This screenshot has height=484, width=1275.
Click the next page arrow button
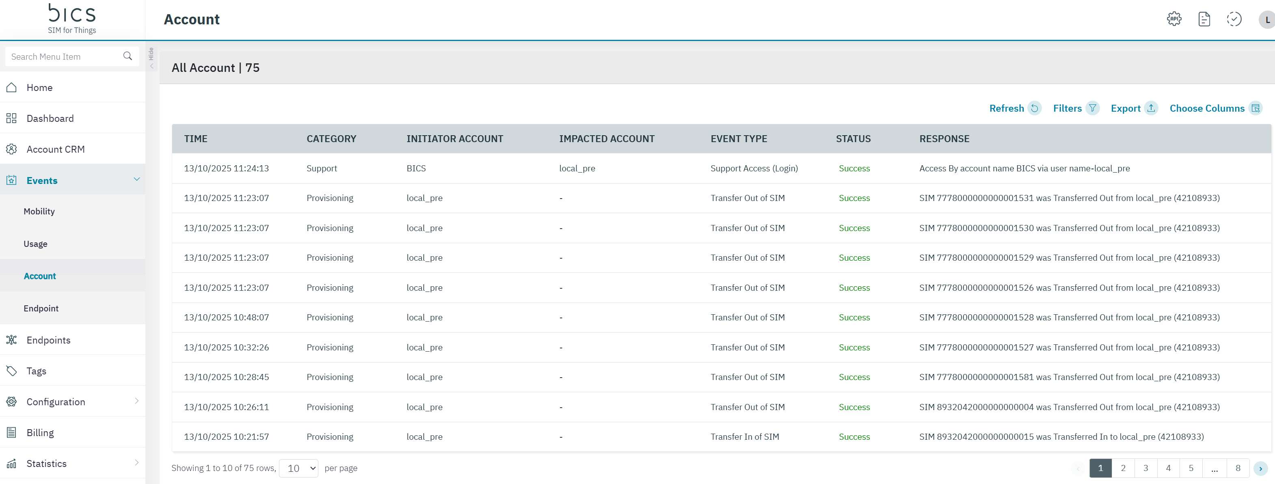pyautogui.click(x=1260, y=468)
